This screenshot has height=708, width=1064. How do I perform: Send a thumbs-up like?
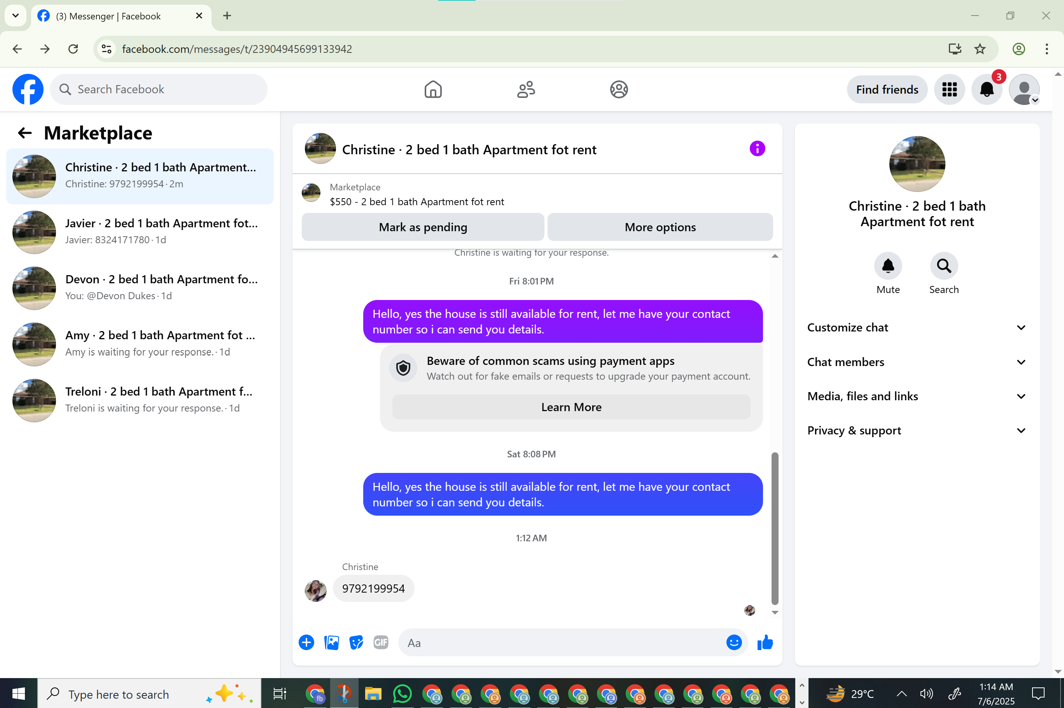click(x=765, y=643)
